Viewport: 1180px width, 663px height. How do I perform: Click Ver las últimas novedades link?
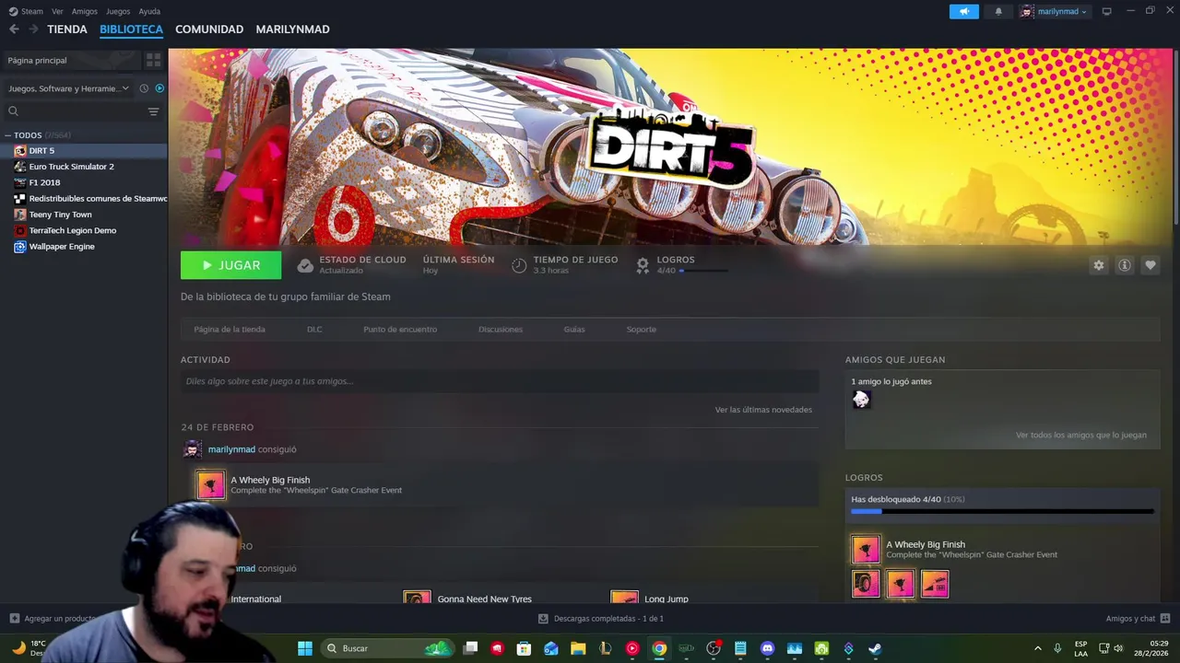[x=763, y=410]
